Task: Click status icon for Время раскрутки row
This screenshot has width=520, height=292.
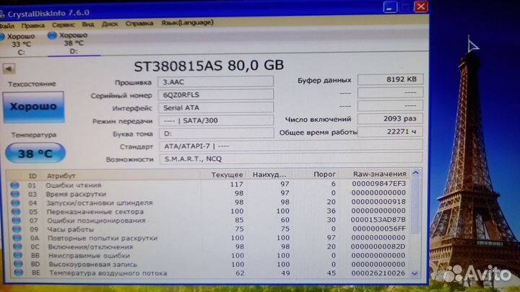Action: (15, 195)
